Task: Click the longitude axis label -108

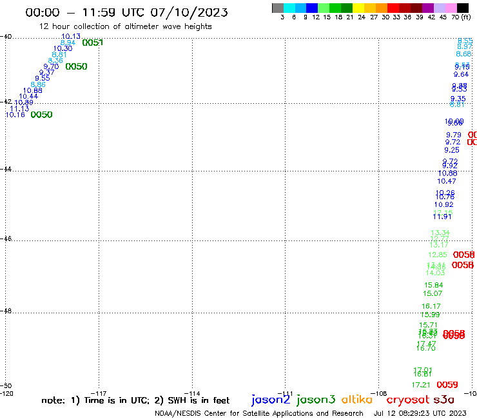Action: [378, 393]
